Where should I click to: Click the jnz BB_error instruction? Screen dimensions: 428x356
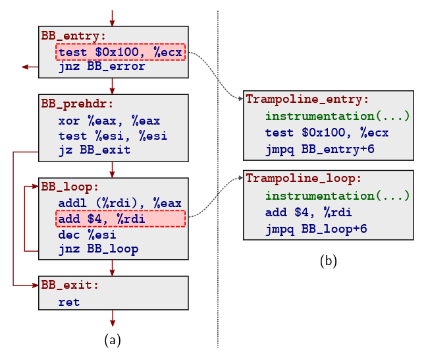point(102,67)
